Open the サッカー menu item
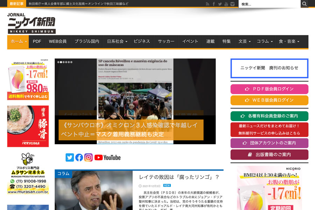 point(166,41)
